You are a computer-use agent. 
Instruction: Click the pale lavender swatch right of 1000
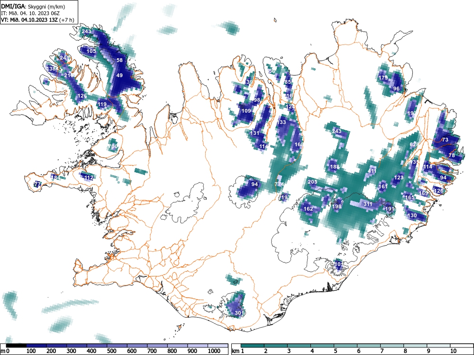coord(218,346)
